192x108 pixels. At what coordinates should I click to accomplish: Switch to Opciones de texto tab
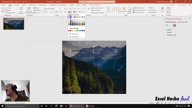coord(182,22)
